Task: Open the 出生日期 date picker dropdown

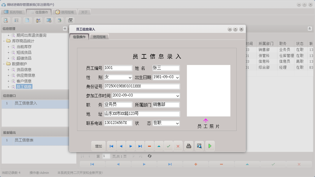Action: pos(178,77)
